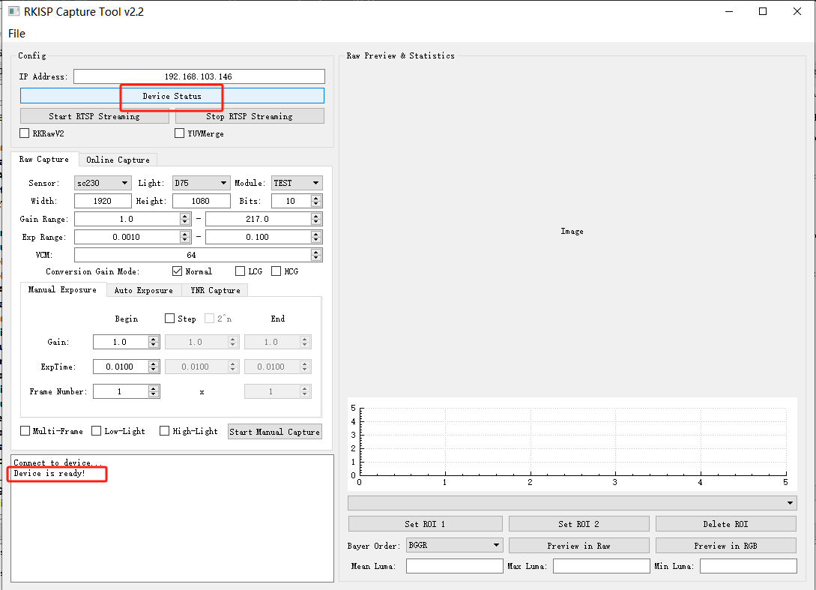The image size is (816, 590).
Task: Adjust the VCM spinner arrows
Action: click(316, 255)
